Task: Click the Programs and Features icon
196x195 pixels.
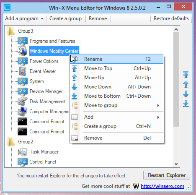Action: tap(23, 41)
